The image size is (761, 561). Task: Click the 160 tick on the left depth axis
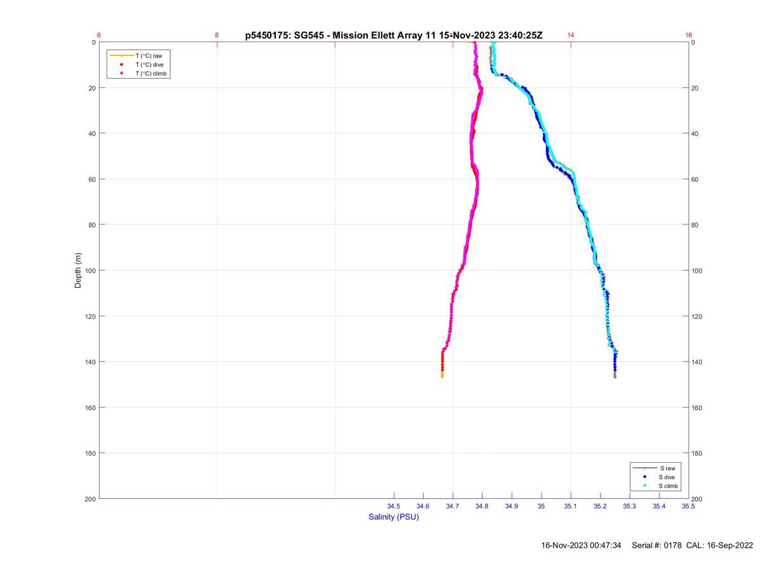point(90,408)
